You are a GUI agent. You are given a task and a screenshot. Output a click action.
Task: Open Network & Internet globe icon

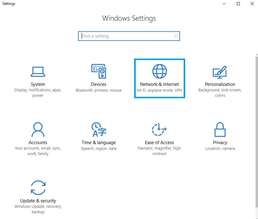click(x=159, y=71)
